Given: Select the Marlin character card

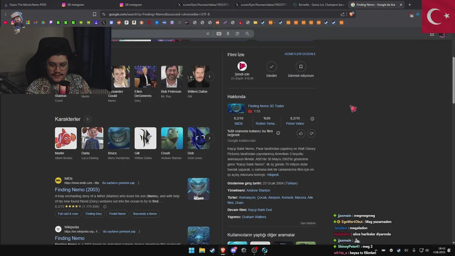Looking at the screenshot, I should (x=66, y=143).
